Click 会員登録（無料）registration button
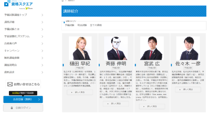209x116 pixels. (x=23, y=100)
